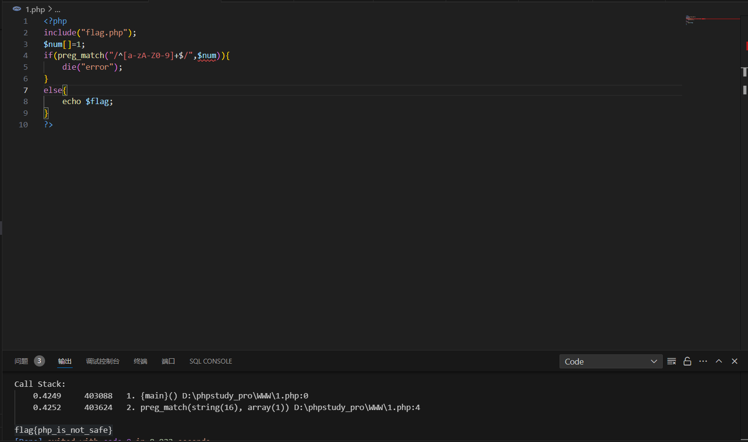Show the 端口 tab
The image size is (748, 442).
tap(168, 362)
